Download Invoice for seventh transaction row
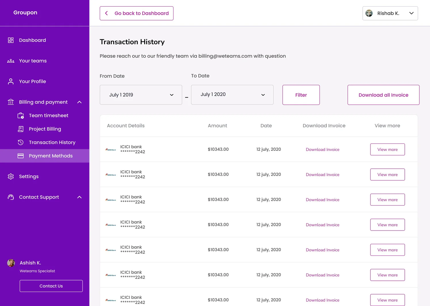The width and height of the screenshot is (430, 306). click(x=322, y=300)
